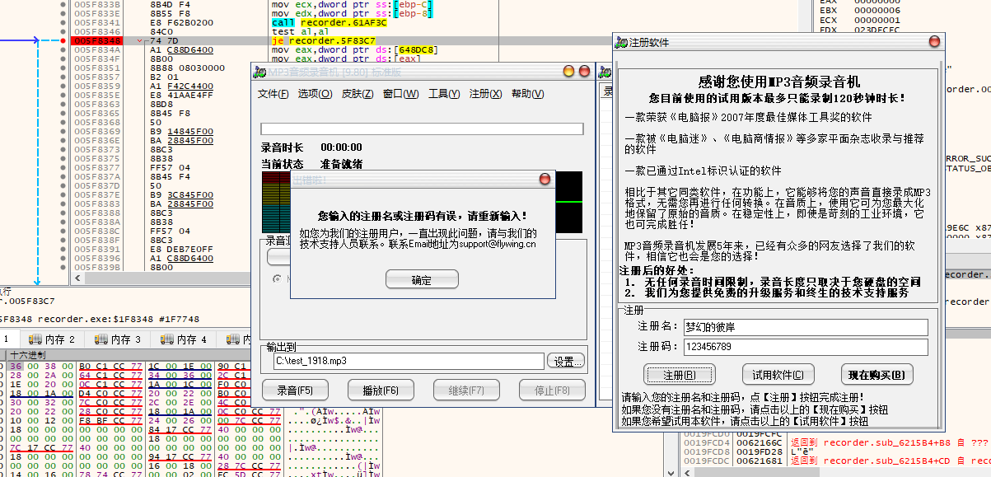Close the registration error message dialog
The image size is (991, 477).
click(x=545, y=179)
